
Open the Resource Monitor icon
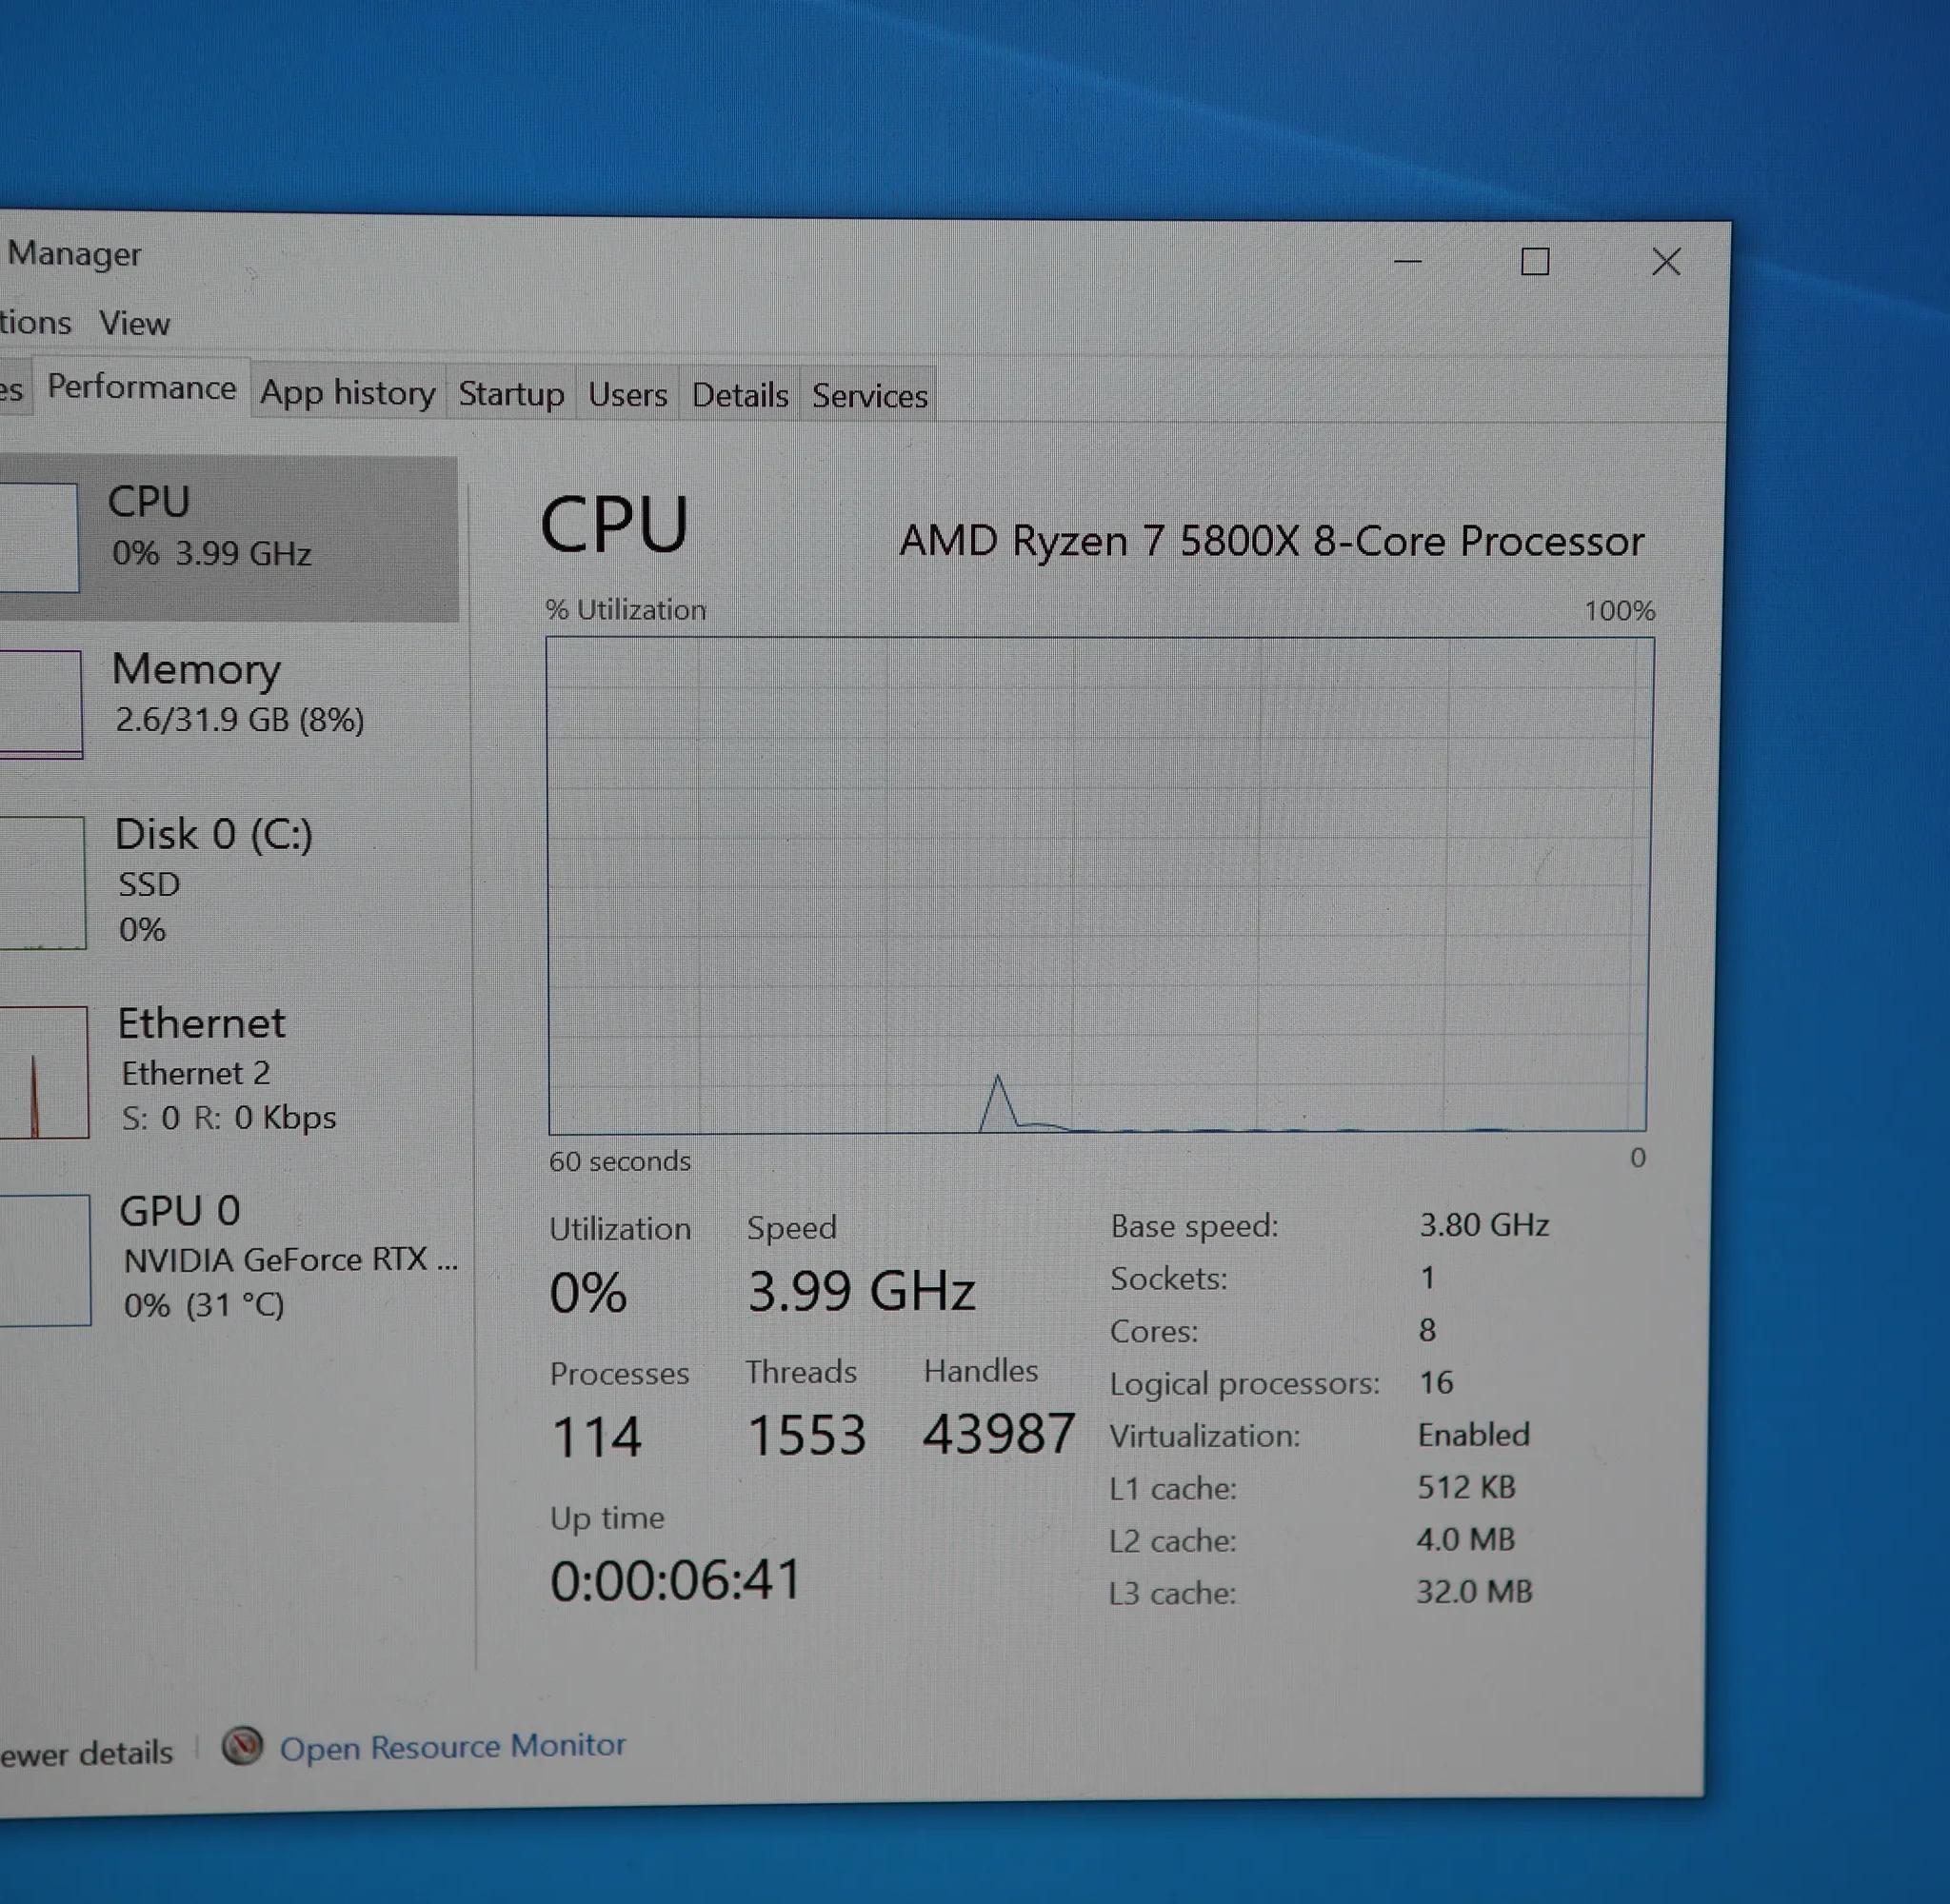(x=242, y=1747)
